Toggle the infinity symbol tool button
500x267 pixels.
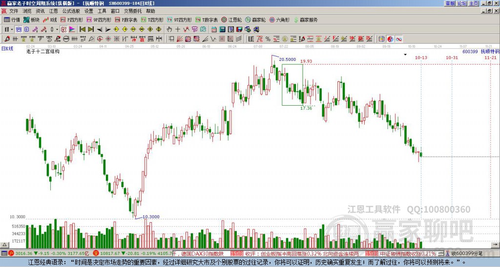click(x=399, y=38)
